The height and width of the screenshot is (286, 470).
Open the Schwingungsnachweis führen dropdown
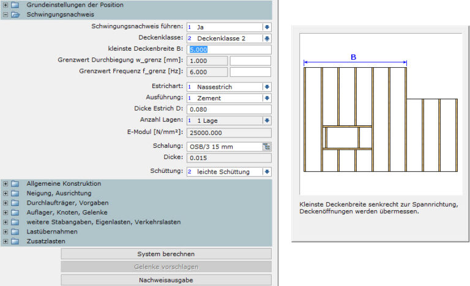tap(267, 28)
